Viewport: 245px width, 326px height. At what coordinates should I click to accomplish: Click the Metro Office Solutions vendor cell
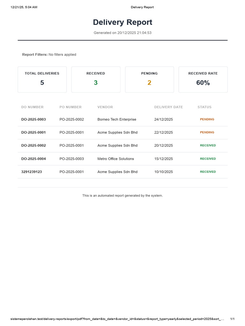tap(115, 159)
